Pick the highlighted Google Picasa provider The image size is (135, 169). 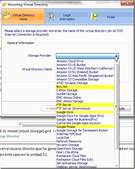coord(85,127)
